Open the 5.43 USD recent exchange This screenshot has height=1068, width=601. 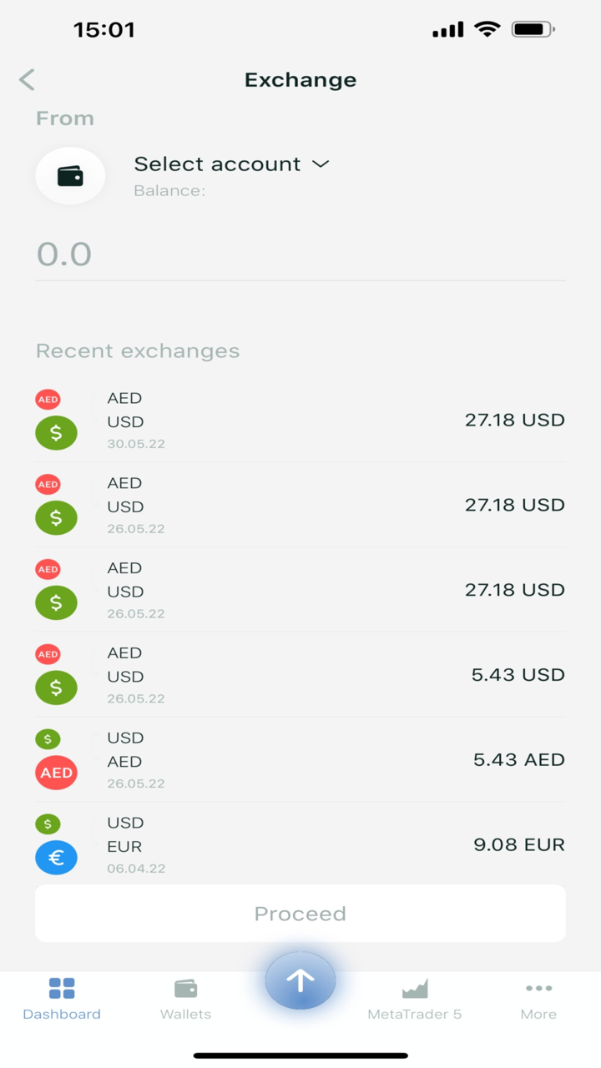point(300,675)
